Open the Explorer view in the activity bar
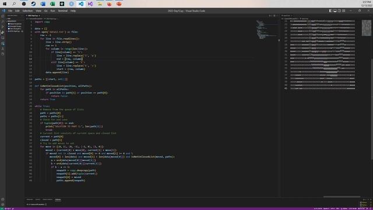The image size is (373, 210). 3,16
